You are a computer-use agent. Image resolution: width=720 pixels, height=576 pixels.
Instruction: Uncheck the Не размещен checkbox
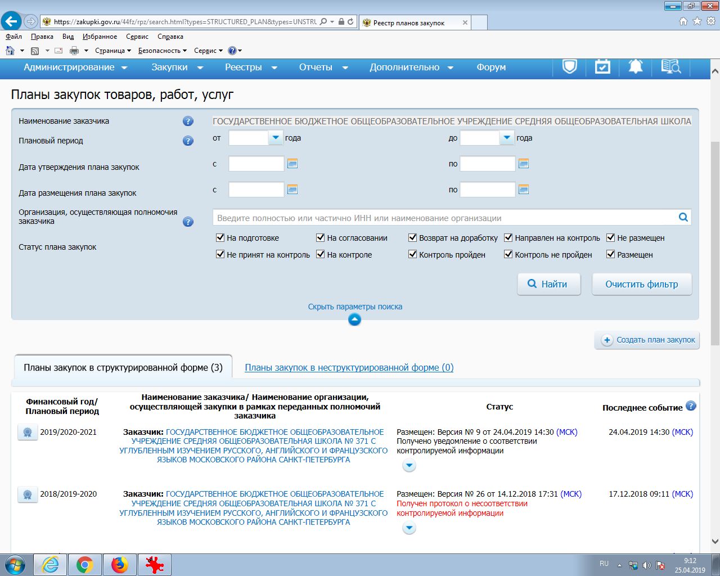[x=611, y=237]
